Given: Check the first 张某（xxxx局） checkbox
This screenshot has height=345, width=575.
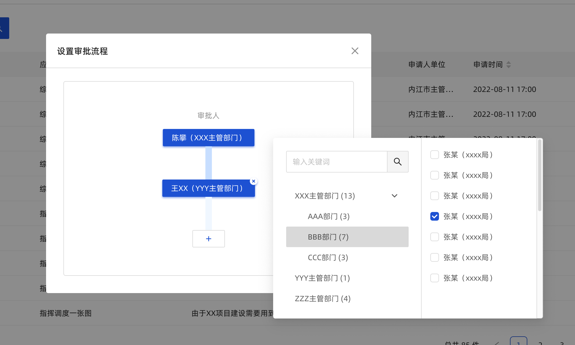Looking at the screenshot, I should pos(435,155).
